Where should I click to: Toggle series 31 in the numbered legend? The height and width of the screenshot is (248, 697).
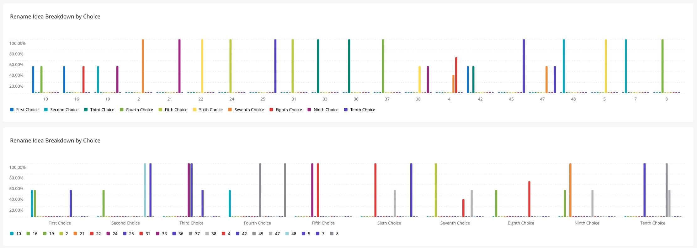click(145, 234)
